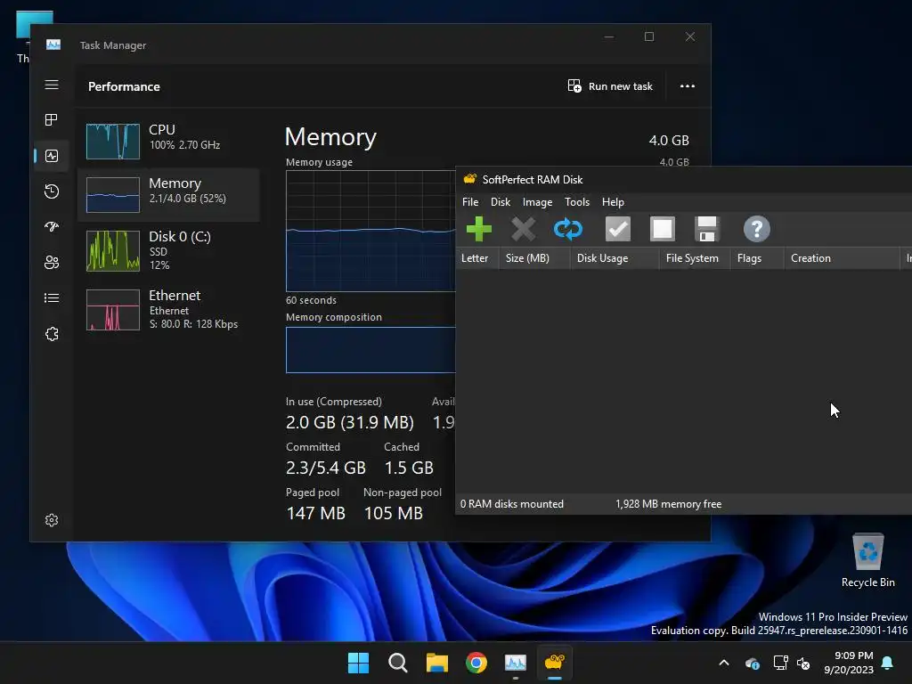
Task: Open the three-dot more options in Task Manager
Action: [688, 86]
